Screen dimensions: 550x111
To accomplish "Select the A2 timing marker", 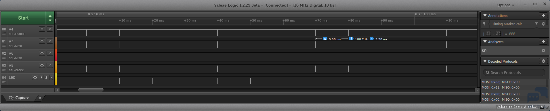I will click(x=498, y=34).
